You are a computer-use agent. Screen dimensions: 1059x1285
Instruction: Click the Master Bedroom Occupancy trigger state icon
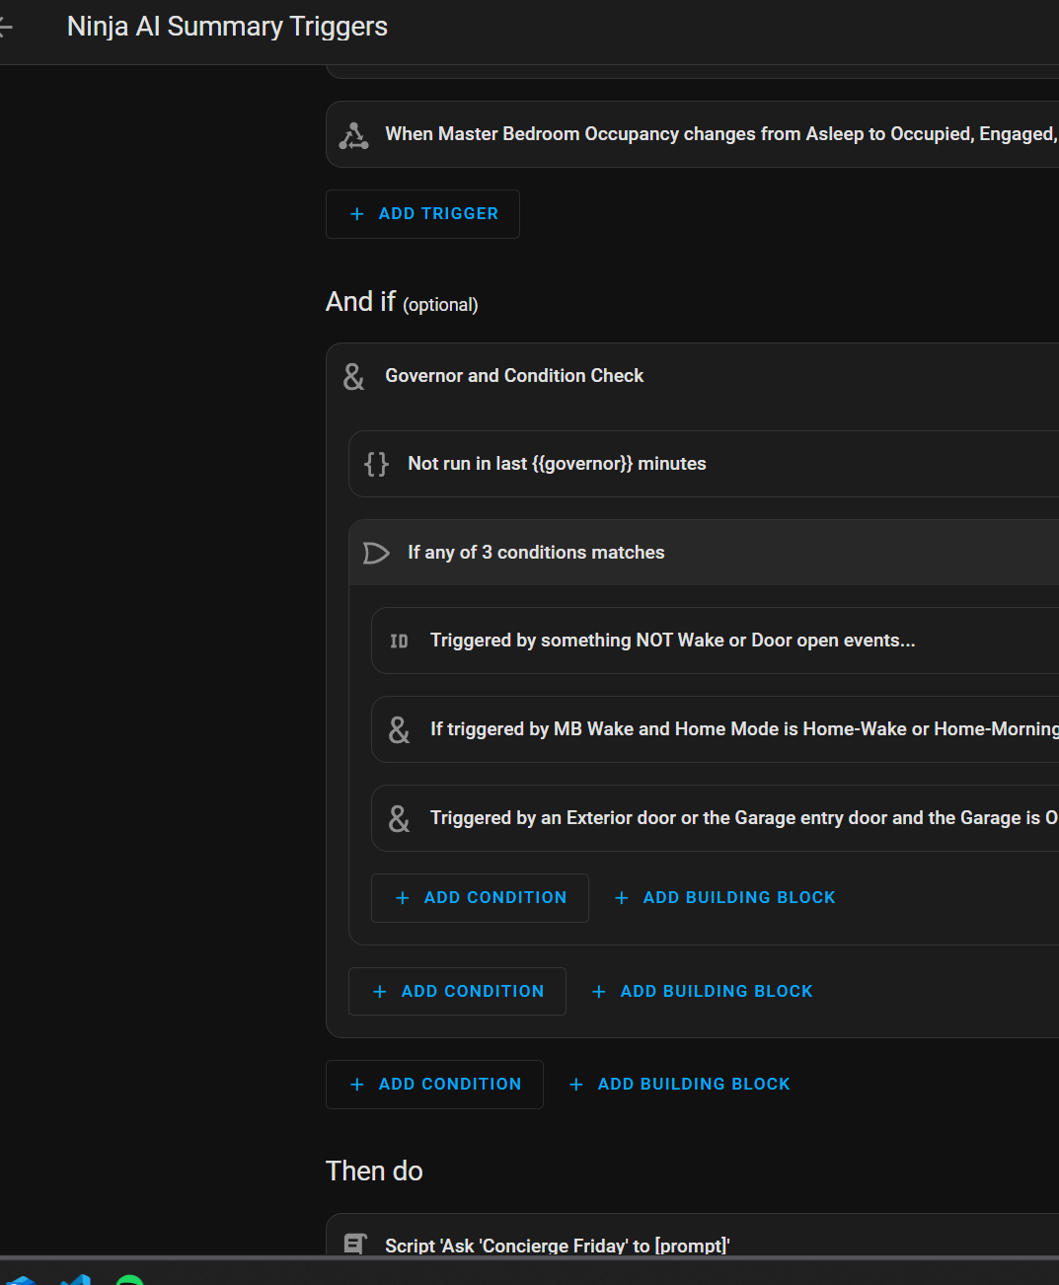[x=353, y=135]
